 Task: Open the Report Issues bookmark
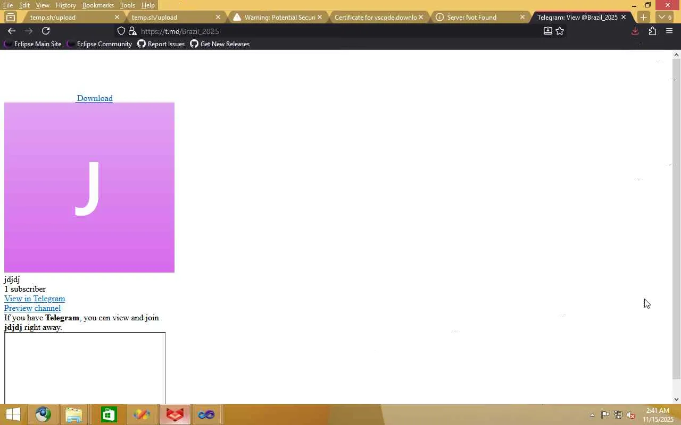coord(161,44)
